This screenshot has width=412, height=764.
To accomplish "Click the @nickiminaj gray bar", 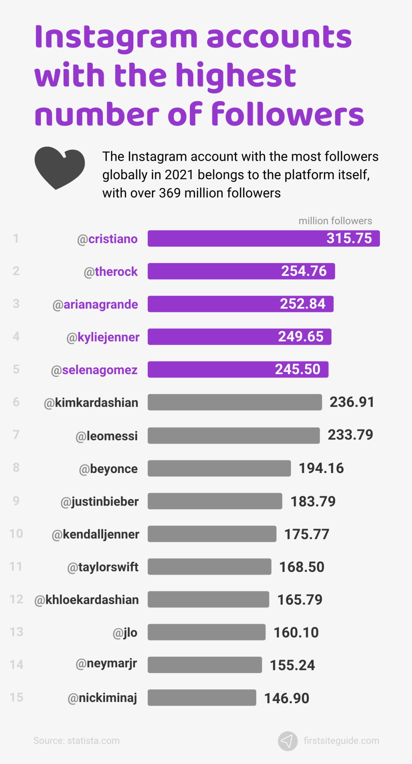I will click(202, 698).
